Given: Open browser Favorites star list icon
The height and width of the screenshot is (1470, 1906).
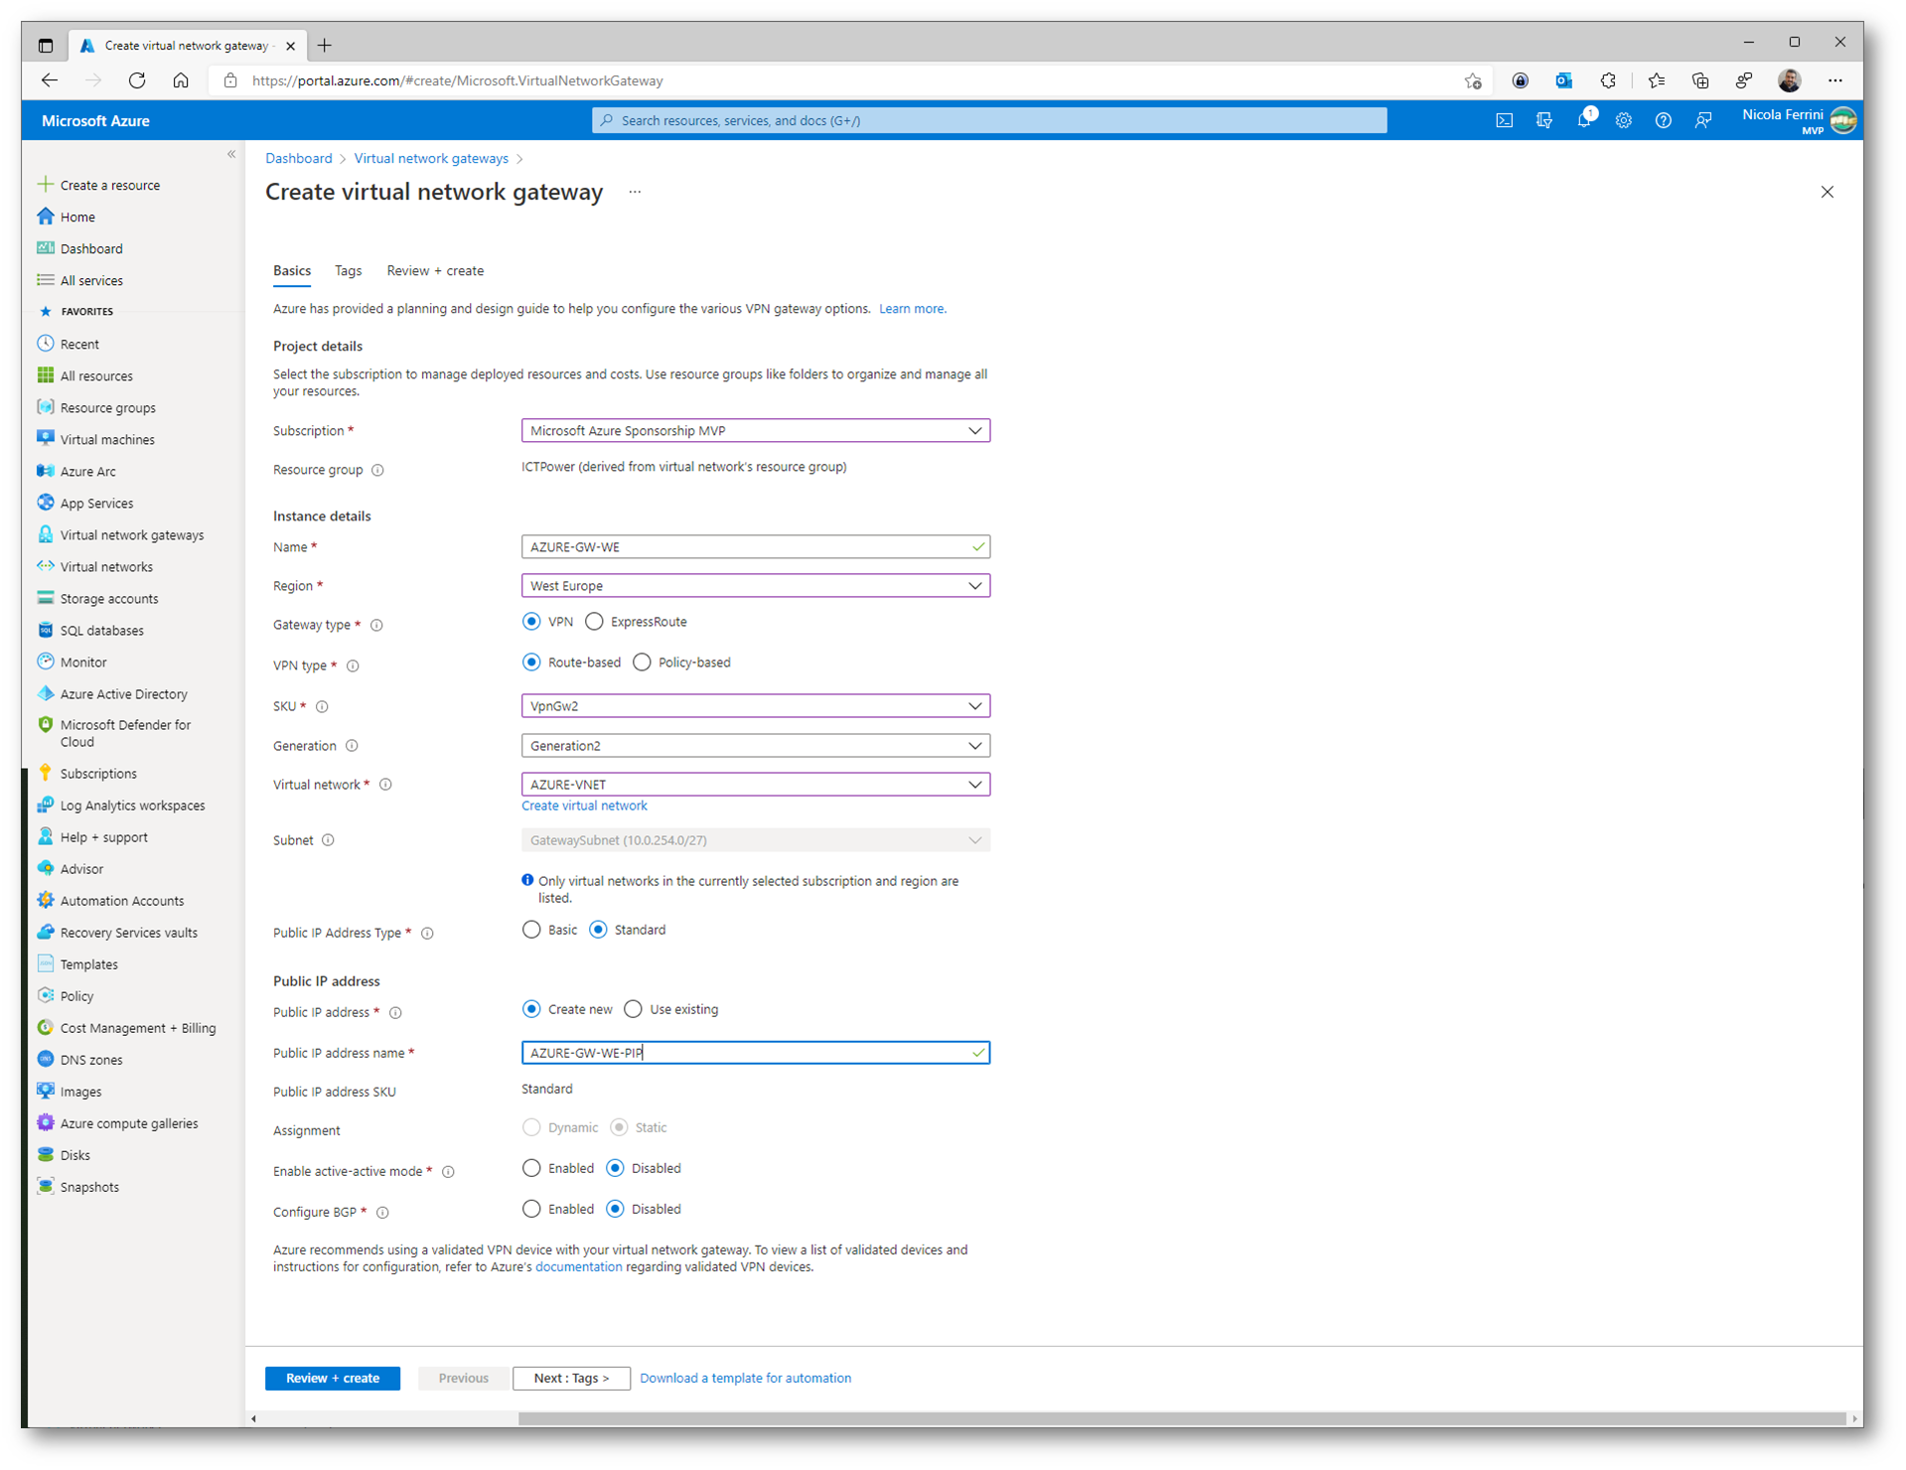Looking at the screenshot, I should [x=1656, y=80].
